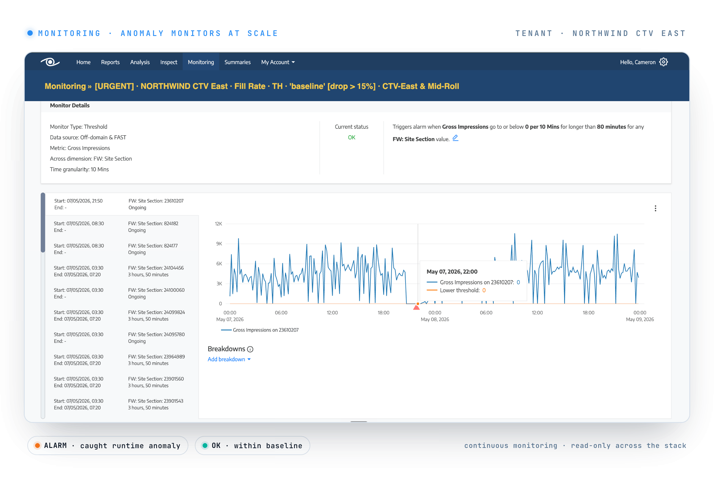The height and width of the screenshot is (483, 714).
Task: Click ALARM caught runtime anomaly badge
Action: 108,446
